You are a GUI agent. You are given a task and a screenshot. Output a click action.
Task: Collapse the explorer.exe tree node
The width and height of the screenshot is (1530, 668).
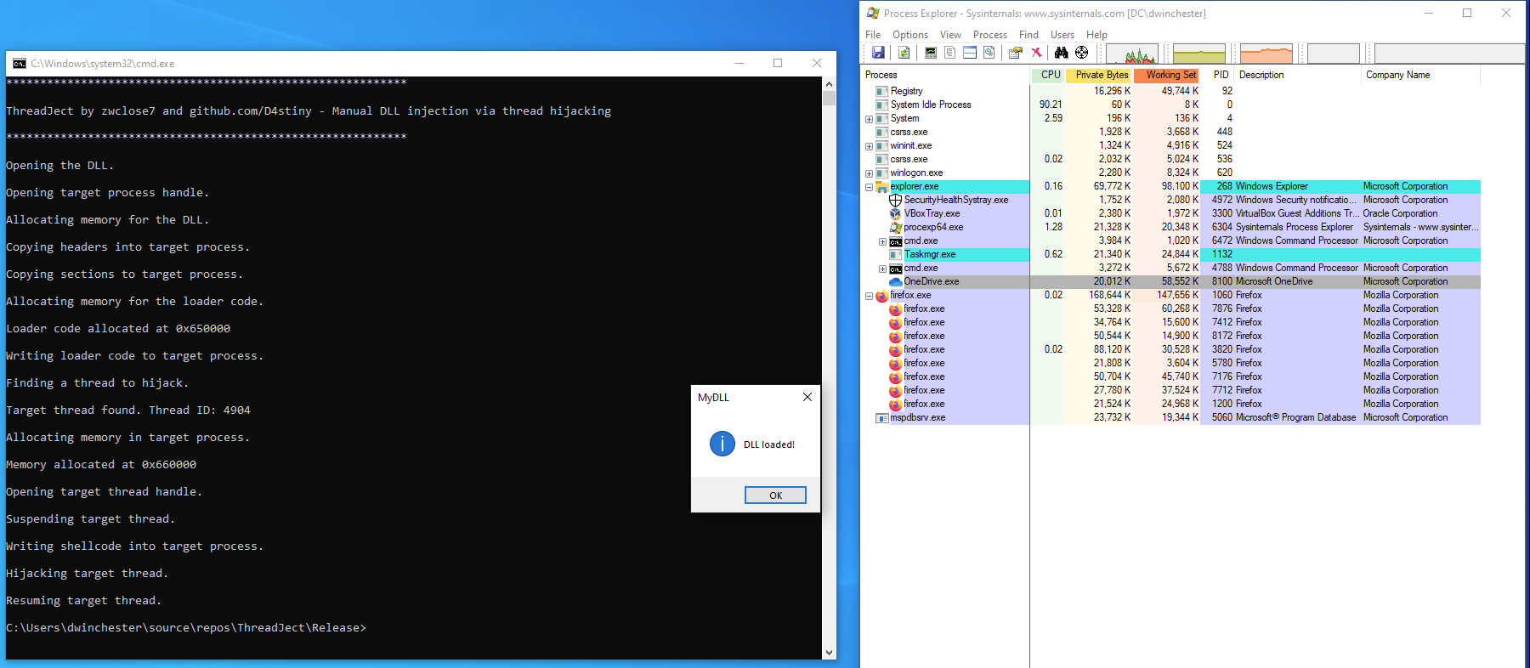tap(869, 187)
